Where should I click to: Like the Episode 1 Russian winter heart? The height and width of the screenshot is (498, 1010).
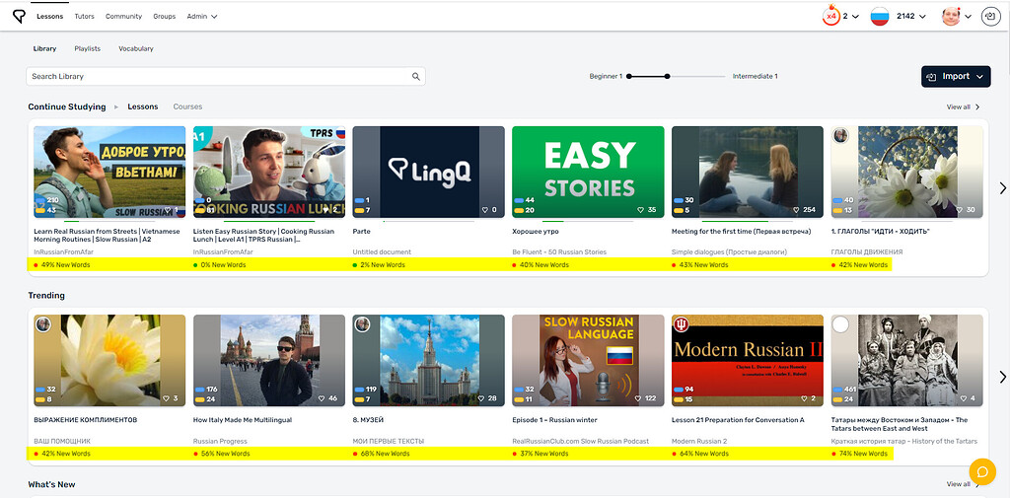click(639, 398)
